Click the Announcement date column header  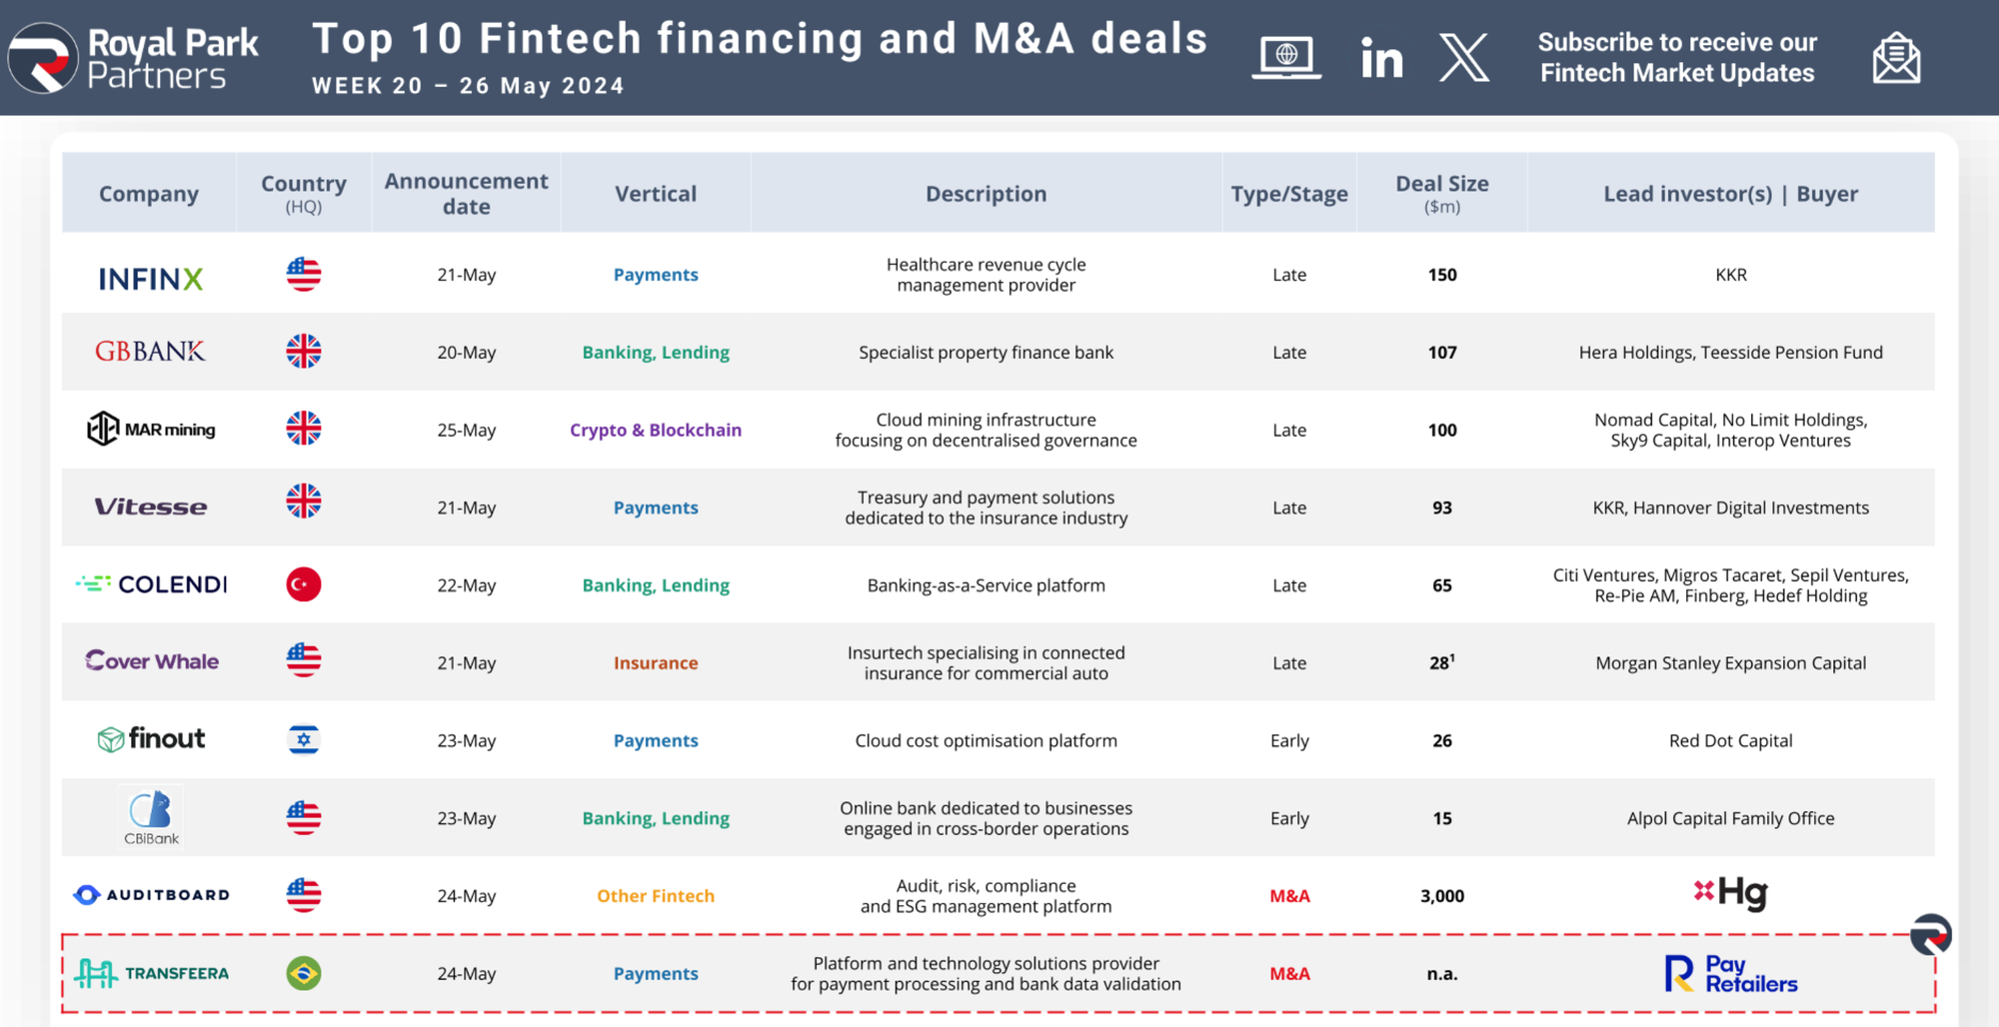466,193
